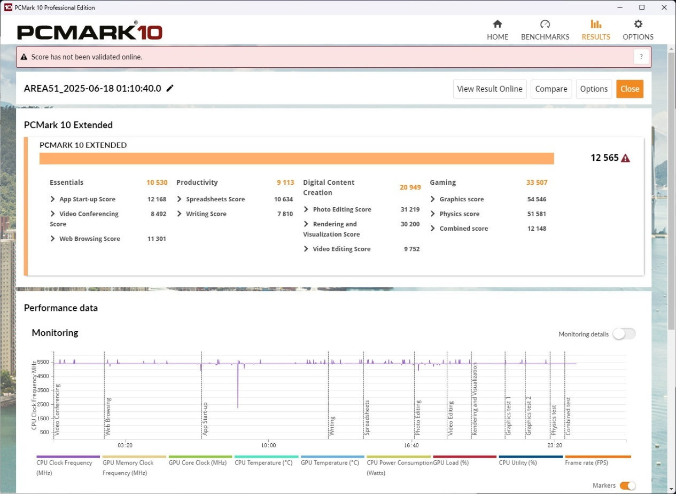
Task: Expand Video Editing Score details
Action: pos(306,249)
